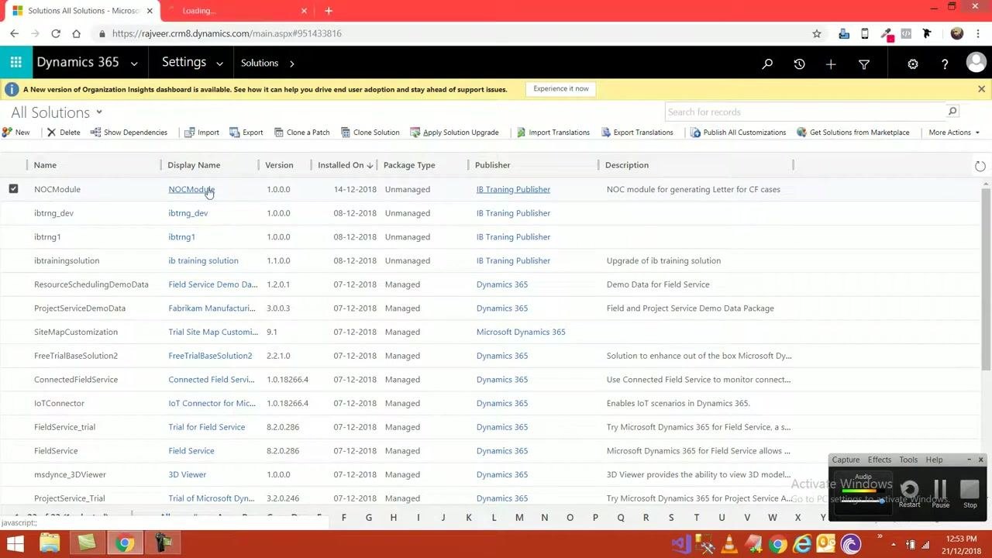Viewport: 992px width, 558px height.
Task: Open the Microsoft Dynamics 365 publisher link
Action: pyautogui.click(x=521, y=332)
